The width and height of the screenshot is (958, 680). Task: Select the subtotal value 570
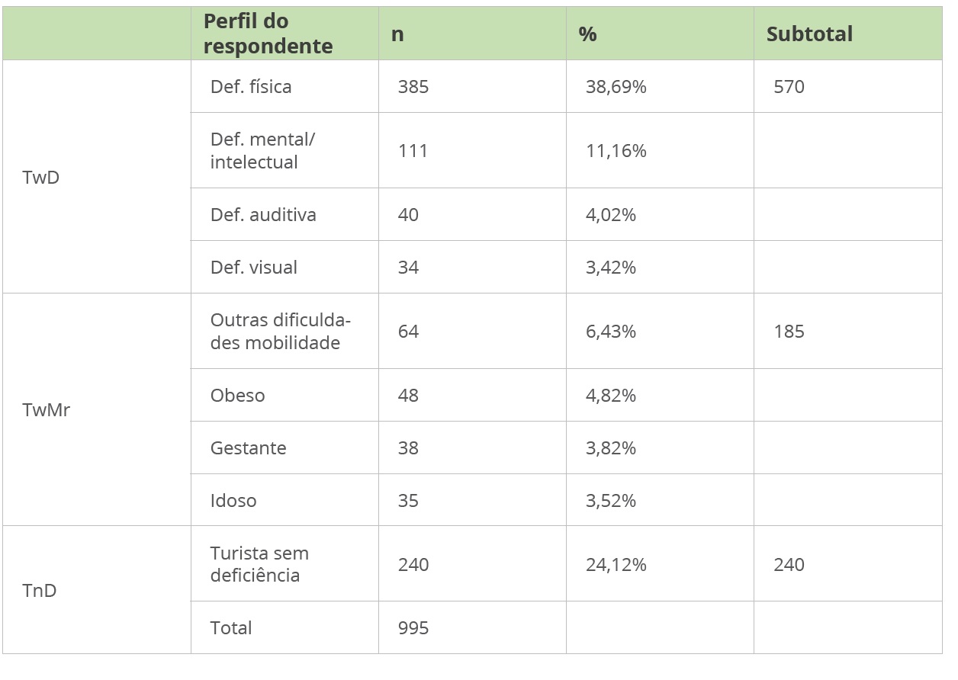coord(789,87)
